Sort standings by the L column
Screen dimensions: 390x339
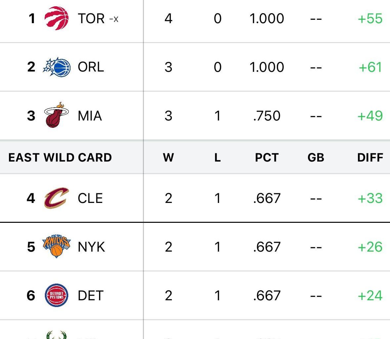218,158
